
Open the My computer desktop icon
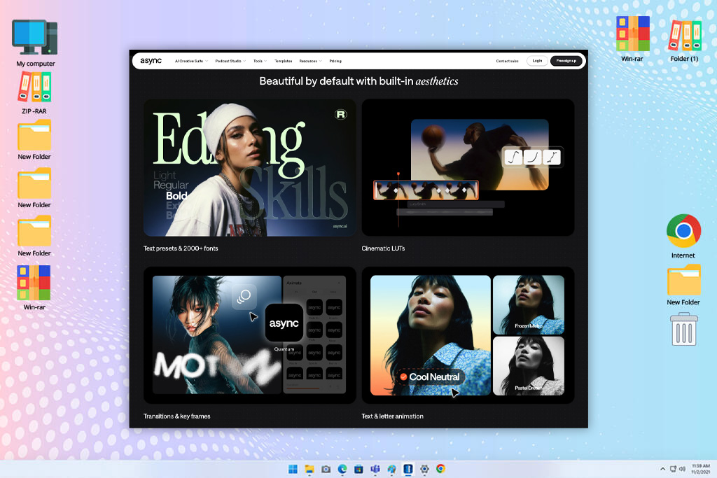click(x=35, y=43)
